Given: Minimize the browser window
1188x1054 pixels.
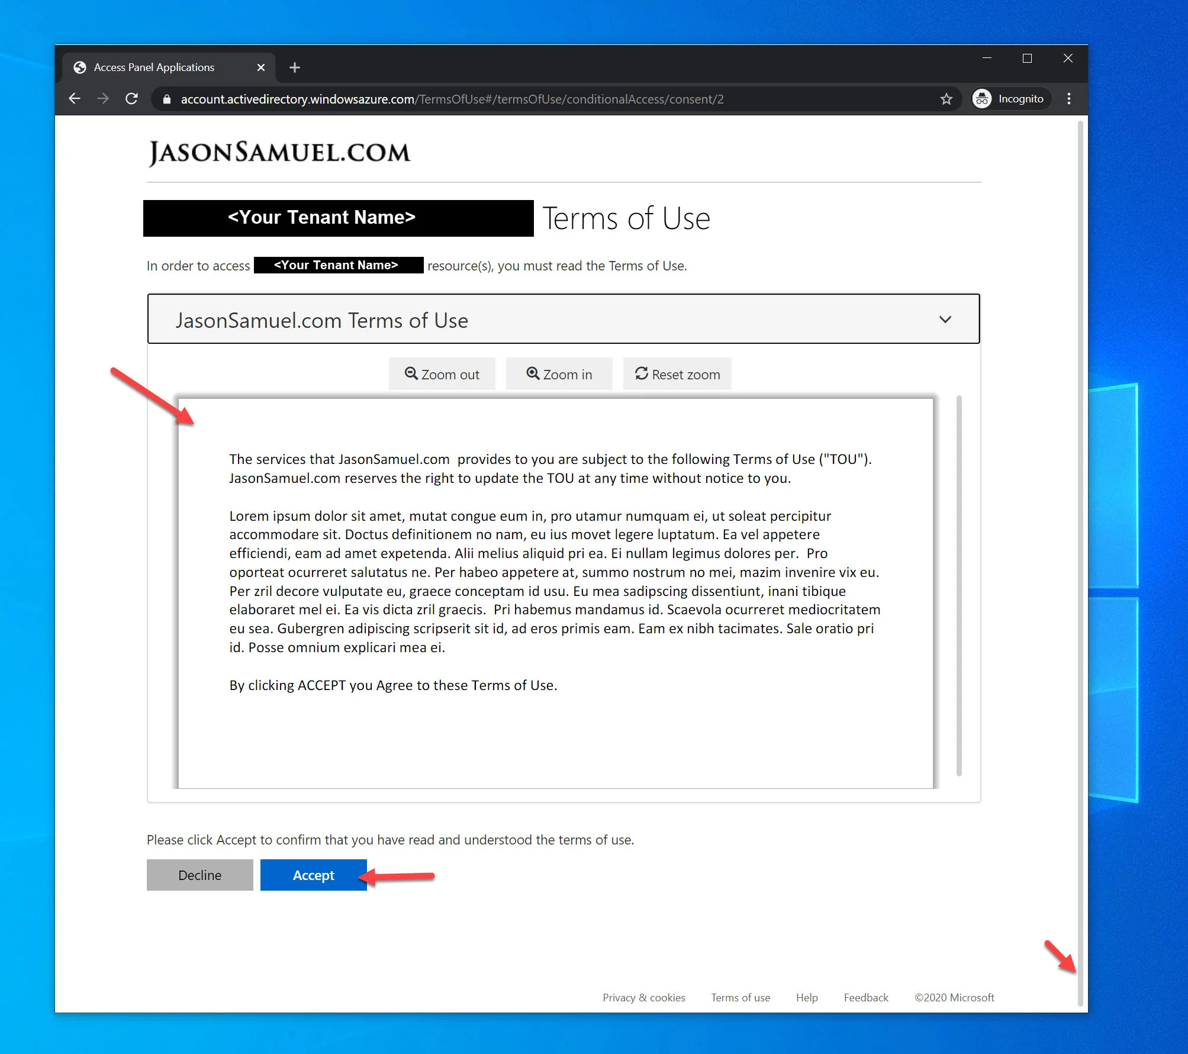Looking at the screenshot, I should click(987, 58).
